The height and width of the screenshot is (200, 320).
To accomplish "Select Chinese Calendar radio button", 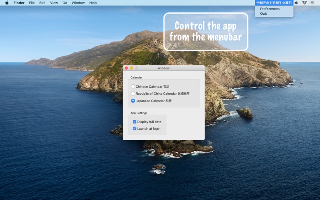I will (x=133, y=86).
